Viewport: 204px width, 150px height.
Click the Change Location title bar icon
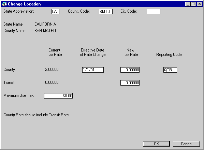click(x=4, y=4)
